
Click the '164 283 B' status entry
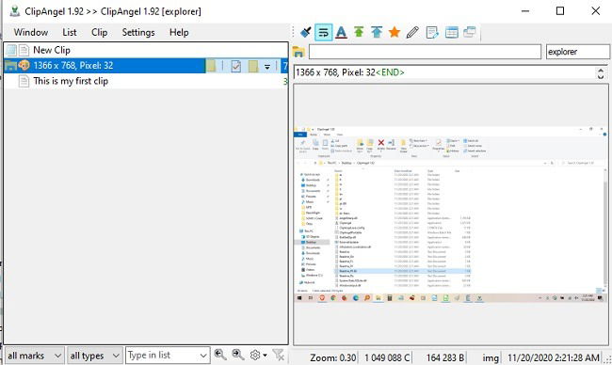(445, 357)
